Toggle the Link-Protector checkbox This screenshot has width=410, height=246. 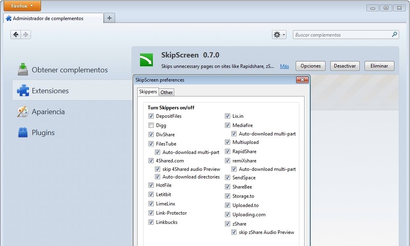151,213
